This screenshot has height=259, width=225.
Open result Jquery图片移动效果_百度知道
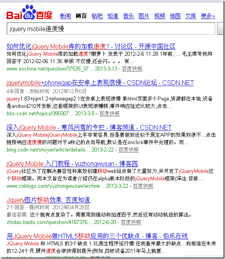pyautogui.click(x=48, y=200)
